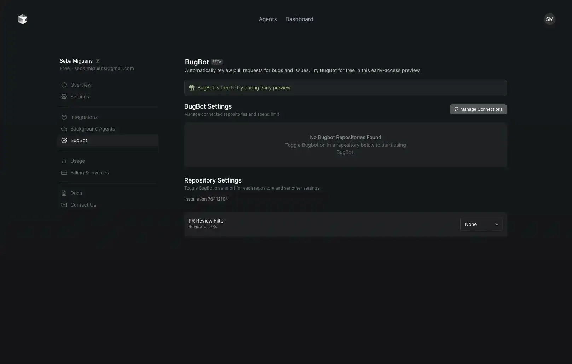Click the Overview pie chart icon
Viewport: 572px width, 364px height.
pyautogui.click(x=64, y=85)
